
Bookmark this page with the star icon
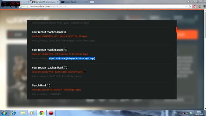click(x=186, y=6)
